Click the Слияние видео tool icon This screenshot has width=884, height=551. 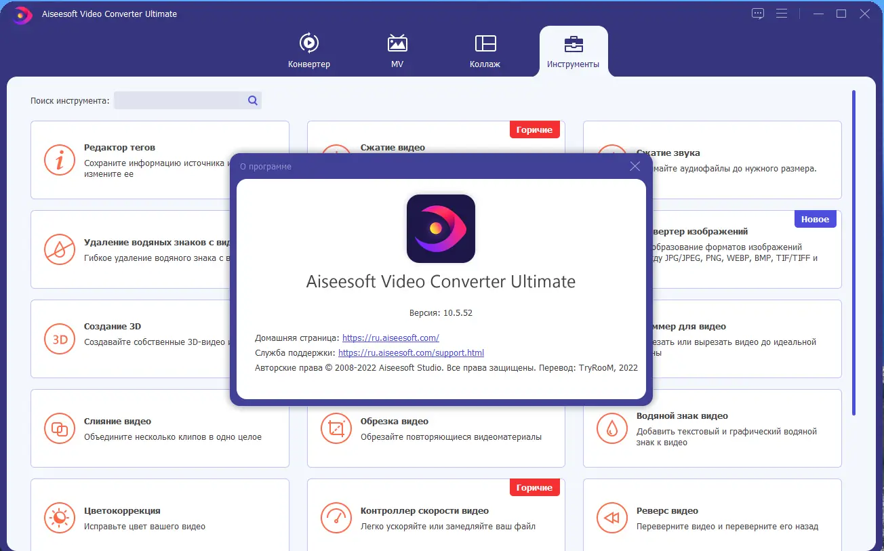60,428
